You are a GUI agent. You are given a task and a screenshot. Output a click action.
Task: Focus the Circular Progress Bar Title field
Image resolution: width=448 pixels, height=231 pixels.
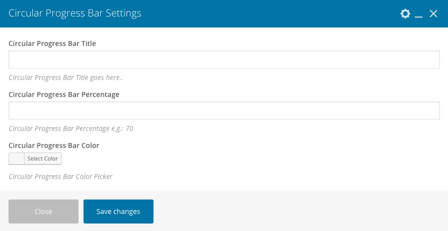point(224,59)
